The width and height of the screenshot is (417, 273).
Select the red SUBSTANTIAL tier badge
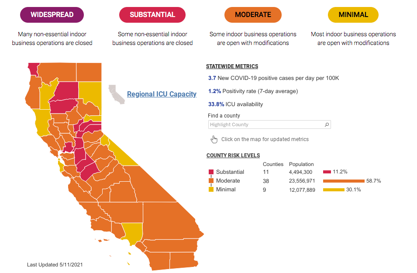(x=152, y=15)
